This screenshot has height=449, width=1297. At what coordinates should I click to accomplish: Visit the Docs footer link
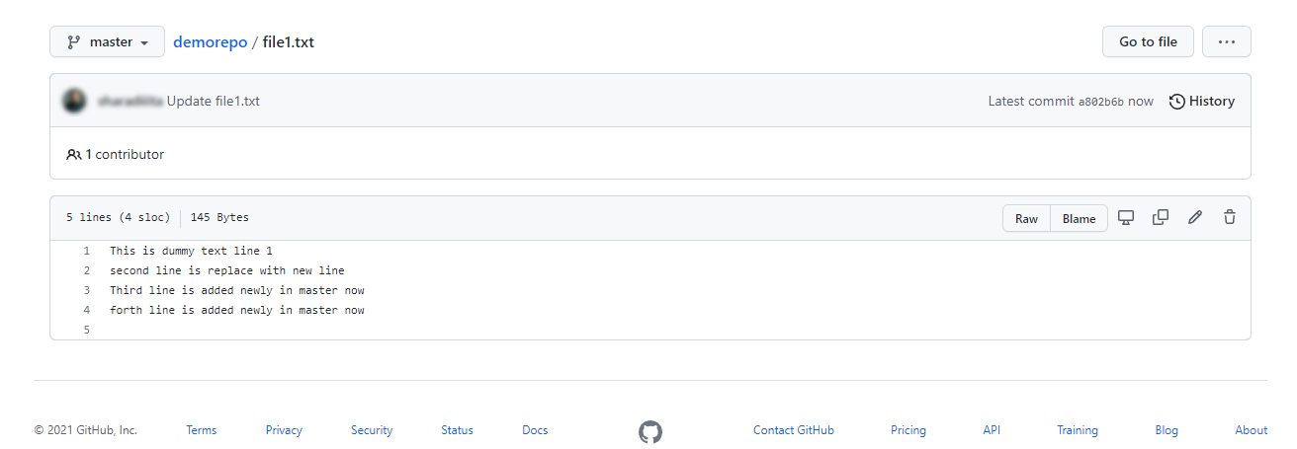pyautogui.click(x=535, y=430)
